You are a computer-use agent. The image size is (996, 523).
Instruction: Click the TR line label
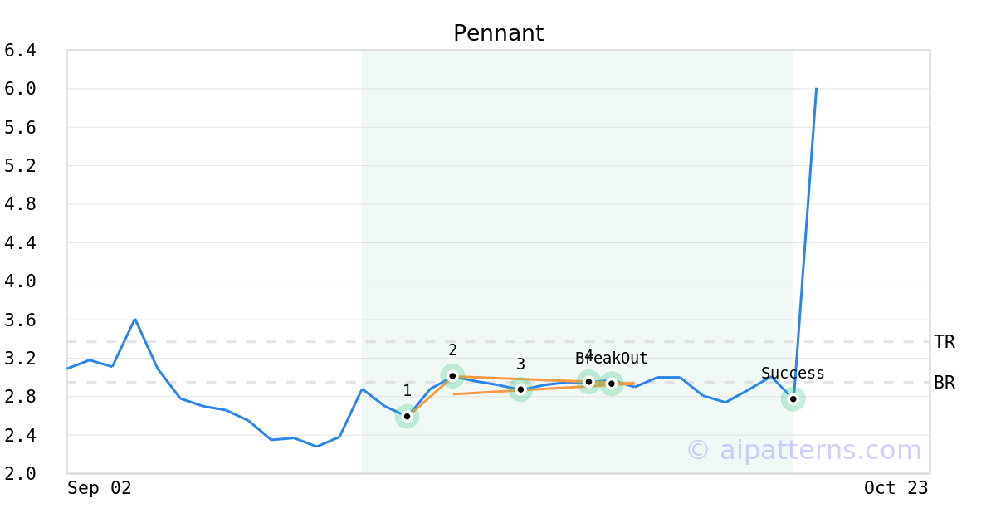(x=944, y=341)
